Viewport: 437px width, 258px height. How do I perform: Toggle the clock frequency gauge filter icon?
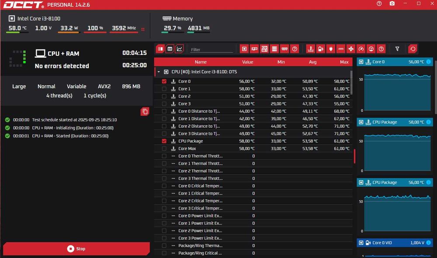361,49
